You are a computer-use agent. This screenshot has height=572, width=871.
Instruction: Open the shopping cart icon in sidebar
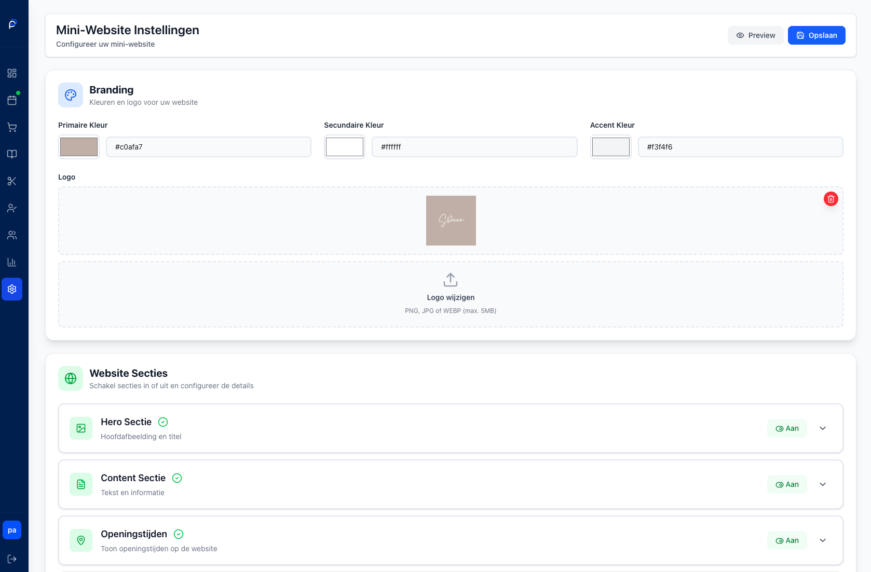(x=12, y=127)
